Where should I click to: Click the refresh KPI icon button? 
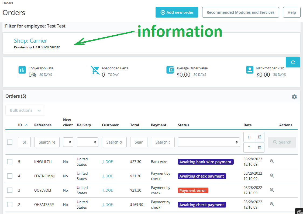293,62
